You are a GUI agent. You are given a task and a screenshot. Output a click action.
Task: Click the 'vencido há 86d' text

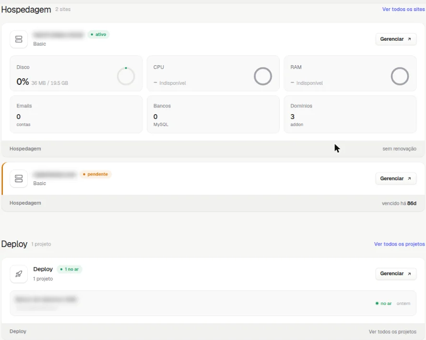[x=399, y=203]
